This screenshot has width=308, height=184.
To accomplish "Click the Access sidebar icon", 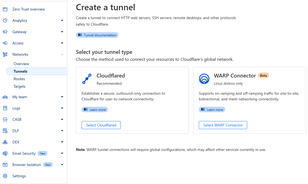I will (x=5, y=43).
